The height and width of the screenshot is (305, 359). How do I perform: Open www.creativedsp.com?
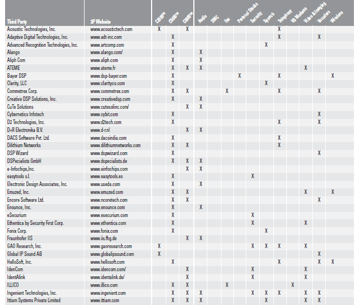coord(110,99)
